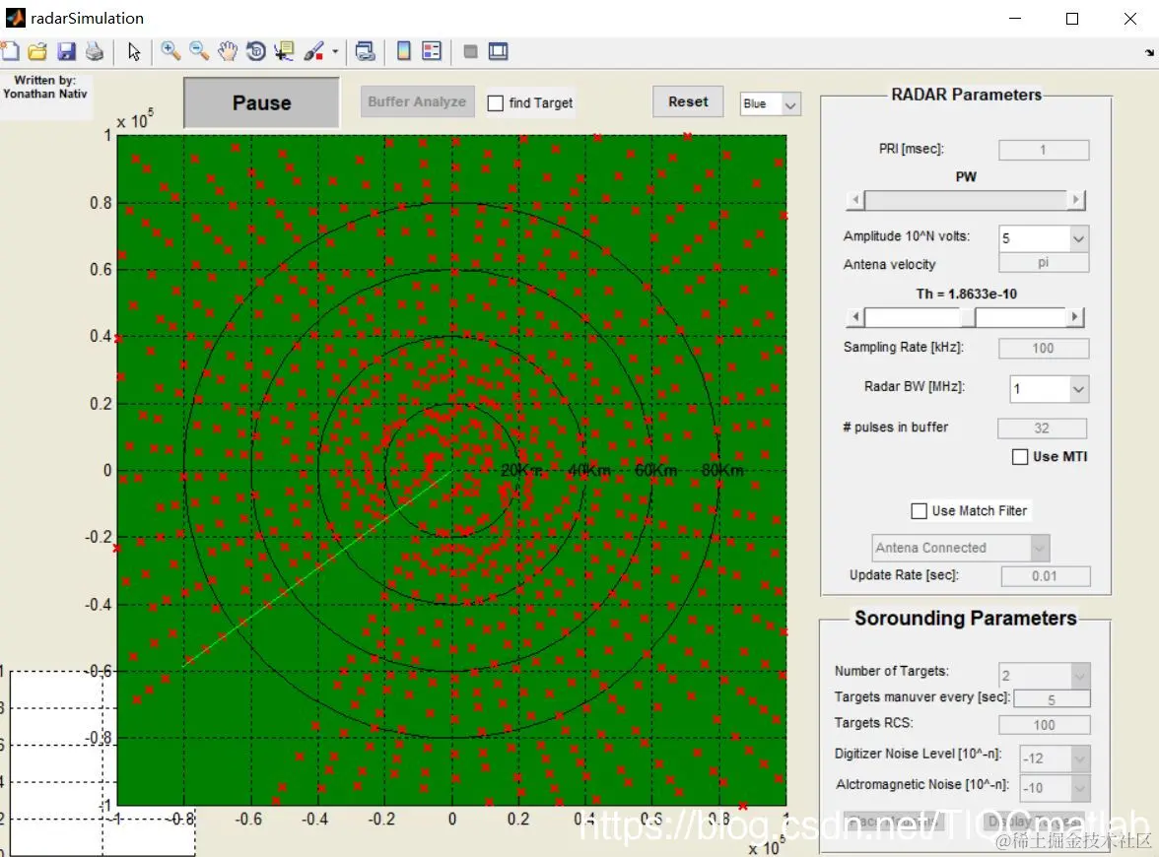Open the Radar BW [MHz] dropdown
Screen dimensions: 1159x857
coord(1049,388)
